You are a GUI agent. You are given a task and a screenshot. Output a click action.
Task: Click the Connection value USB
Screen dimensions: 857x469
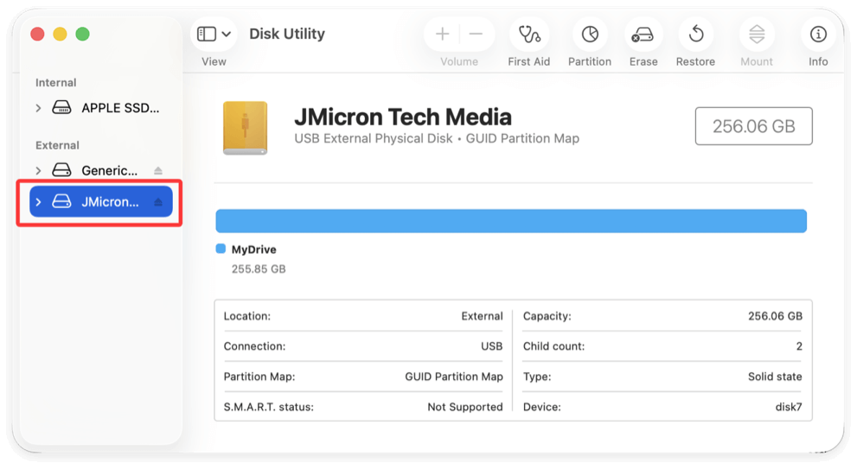(x=491, y=346)
